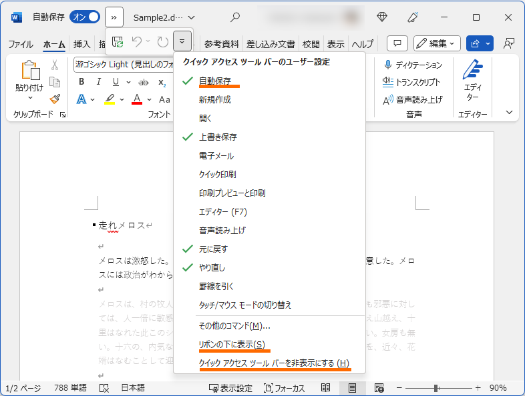Click the undo arrow in quick access toolbar
The width and height of the screenshot is (525, 396).
(137, 42)
